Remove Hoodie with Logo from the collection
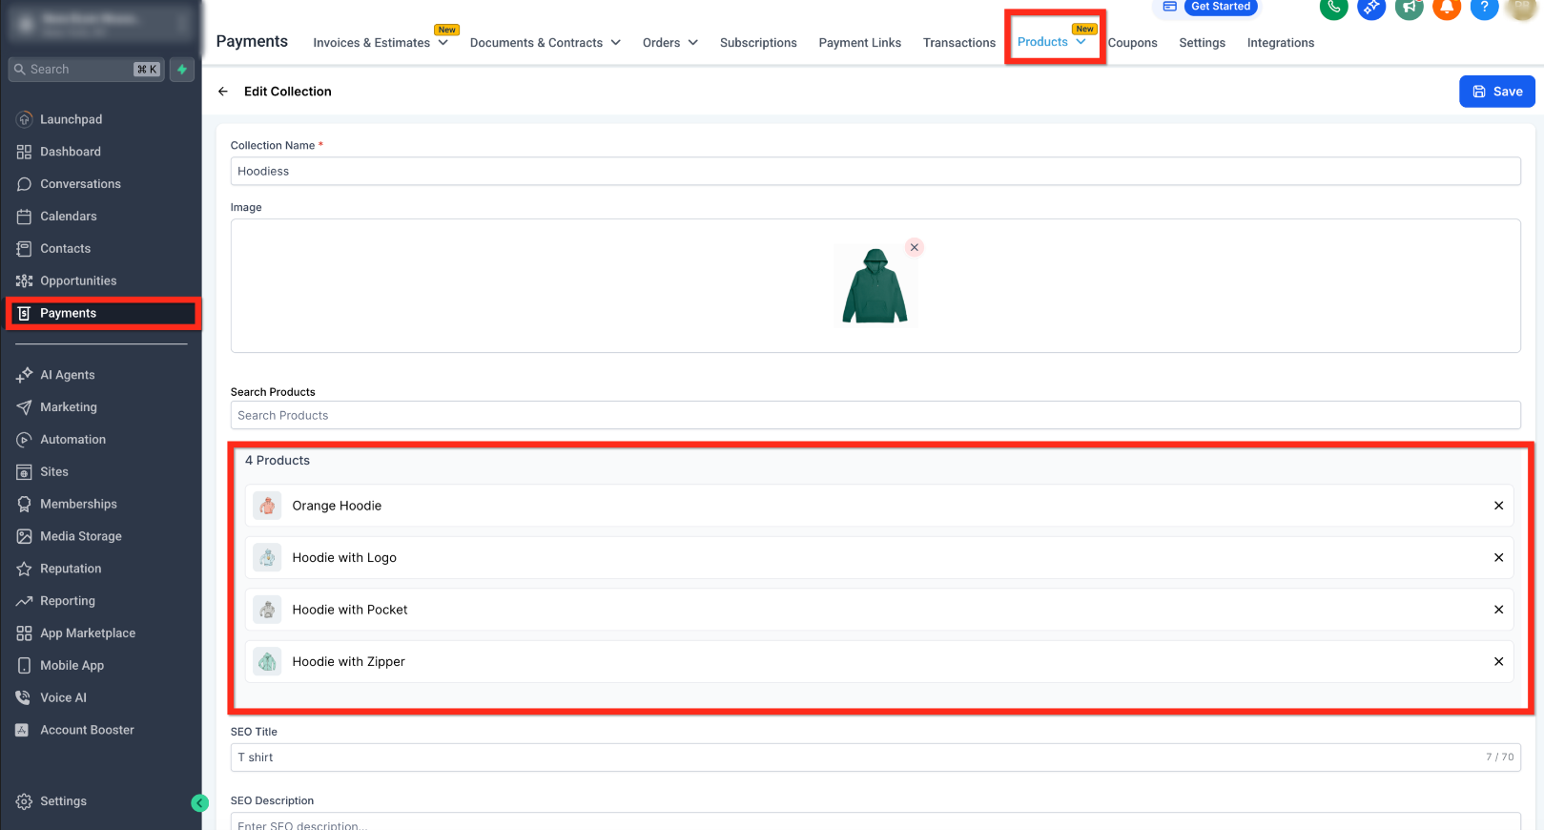The image size is (1544, 830). (x=1499, y=558)
